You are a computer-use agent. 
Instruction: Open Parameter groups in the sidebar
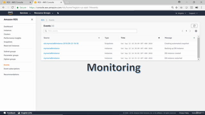(11, 55)
